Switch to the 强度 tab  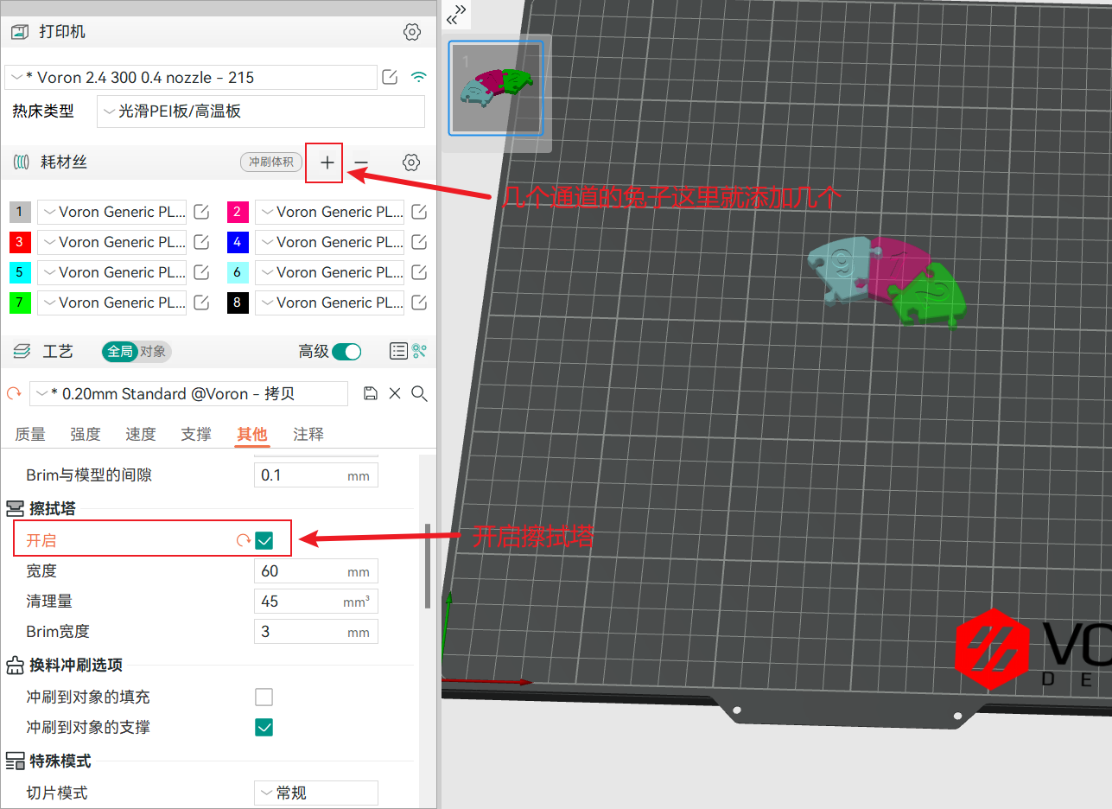coord(86,434)
